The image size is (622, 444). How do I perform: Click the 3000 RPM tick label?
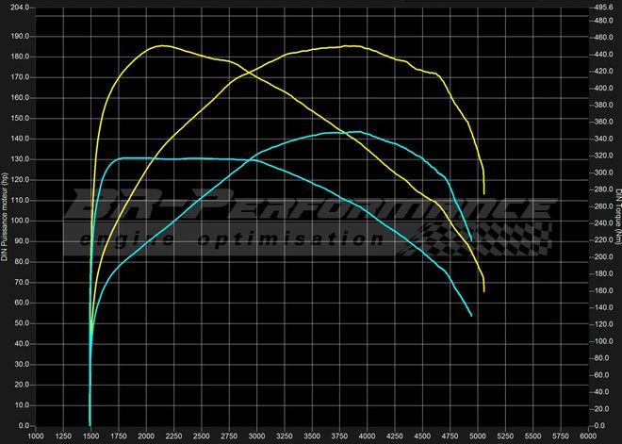(256, 437)
